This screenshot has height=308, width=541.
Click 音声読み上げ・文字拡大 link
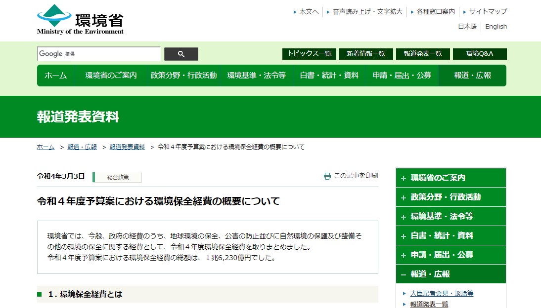click(367, 11)
